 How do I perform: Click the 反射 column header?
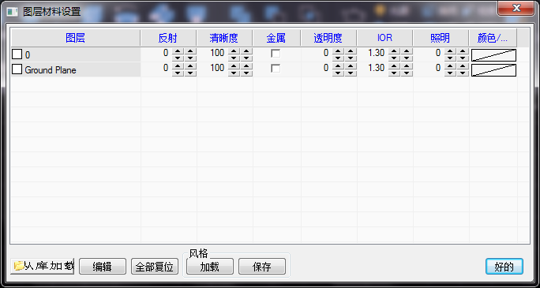[x=168, y=38]
